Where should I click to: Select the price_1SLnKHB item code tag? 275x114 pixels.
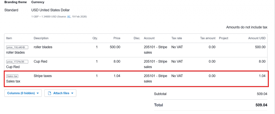[x=17, y=47]
